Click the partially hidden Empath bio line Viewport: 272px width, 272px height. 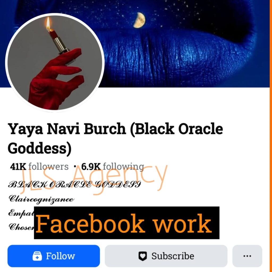tap(21, 213)
